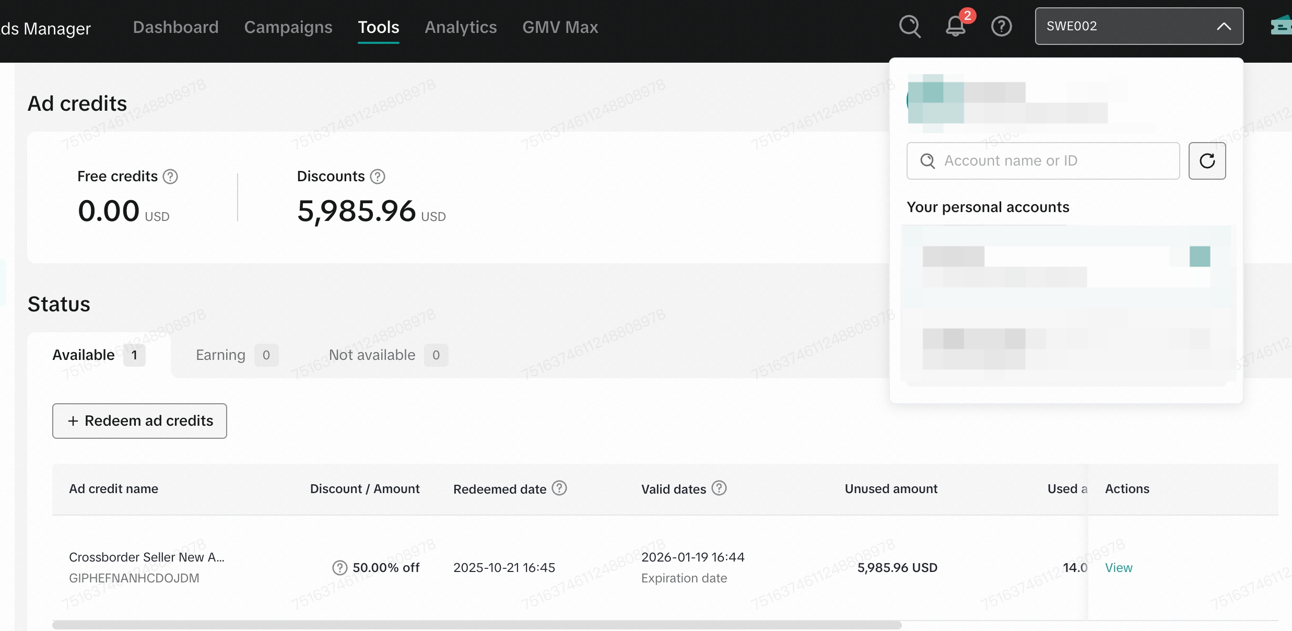
Task: Click the teal icon at top right edge
Action: click(x=1281, y=26)
